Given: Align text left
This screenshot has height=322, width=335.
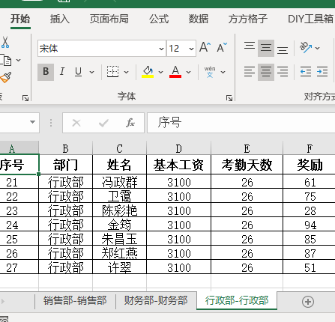Looking at the screenshot, I should [250, 72].
